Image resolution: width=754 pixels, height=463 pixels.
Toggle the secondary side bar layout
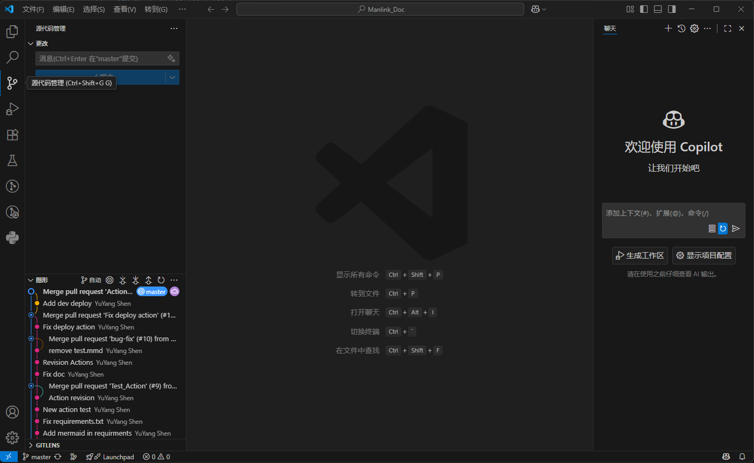point(672,9)
